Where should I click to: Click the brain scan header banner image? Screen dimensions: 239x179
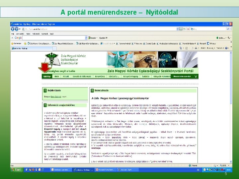(168, 60)
